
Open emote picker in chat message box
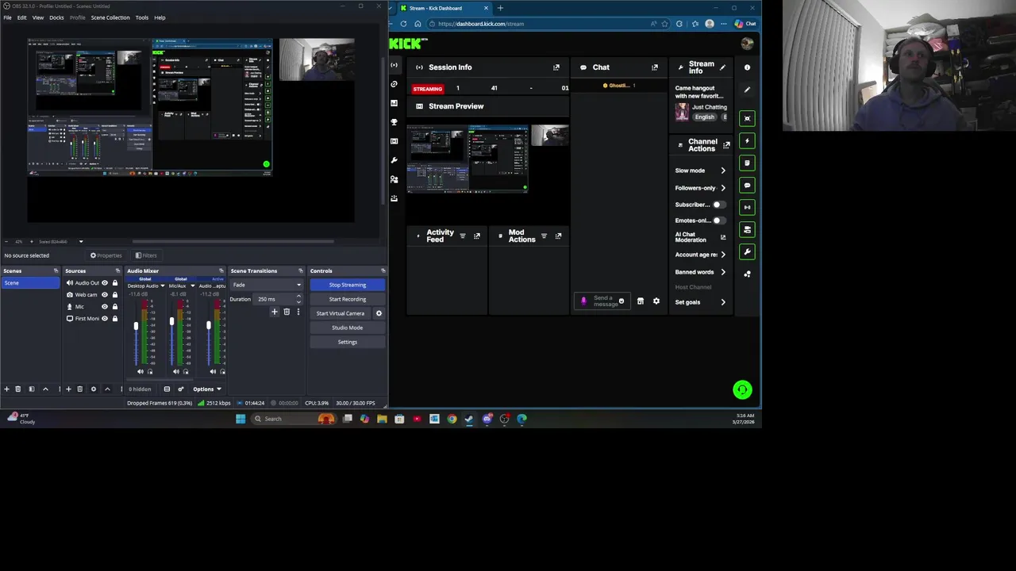(621, 301)
